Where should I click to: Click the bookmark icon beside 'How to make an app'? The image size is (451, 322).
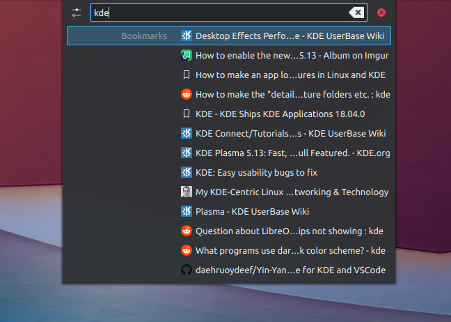click(187, 75)
